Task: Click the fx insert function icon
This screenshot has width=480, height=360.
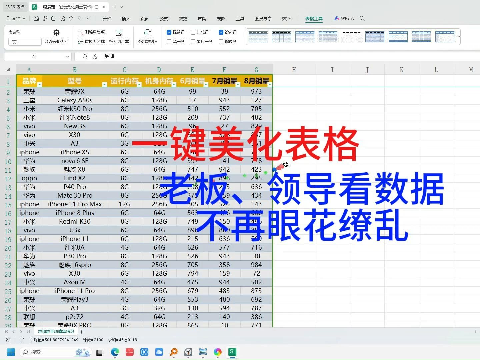Action: point(95,57)
